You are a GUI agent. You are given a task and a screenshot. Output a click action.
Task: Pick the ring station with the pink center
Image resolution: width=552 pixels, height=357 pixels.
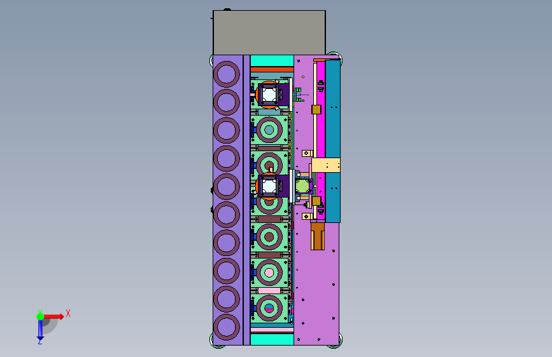[269, 273]
